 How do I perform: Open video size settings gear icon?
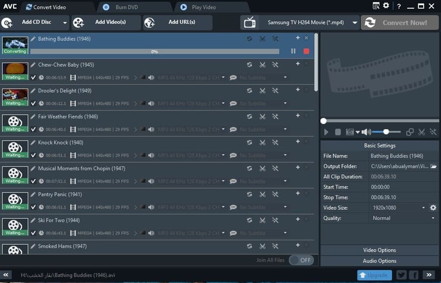point(433,207)
